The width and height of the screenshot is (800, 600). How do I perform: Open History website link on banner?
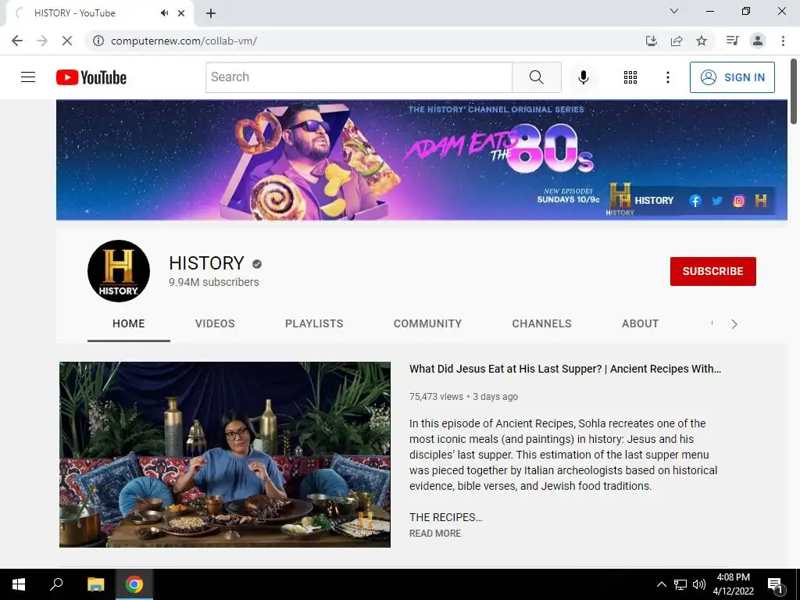click(761, 201)
